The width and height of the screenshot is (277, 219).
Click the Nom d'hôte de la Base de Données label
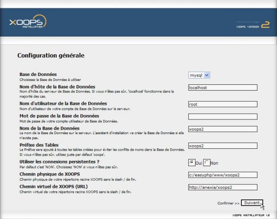pos(57,87)
